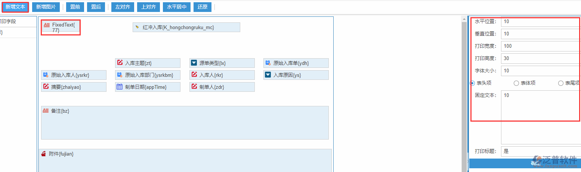
Task: Select the 入库人{rkr} label text
Action: point(211,75)
